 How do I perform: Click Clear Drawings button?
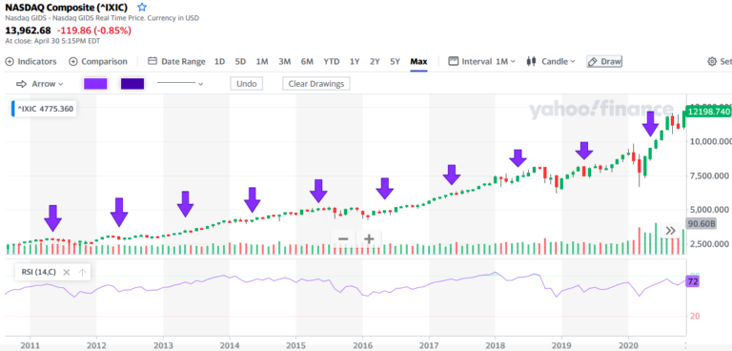[316, 84]
